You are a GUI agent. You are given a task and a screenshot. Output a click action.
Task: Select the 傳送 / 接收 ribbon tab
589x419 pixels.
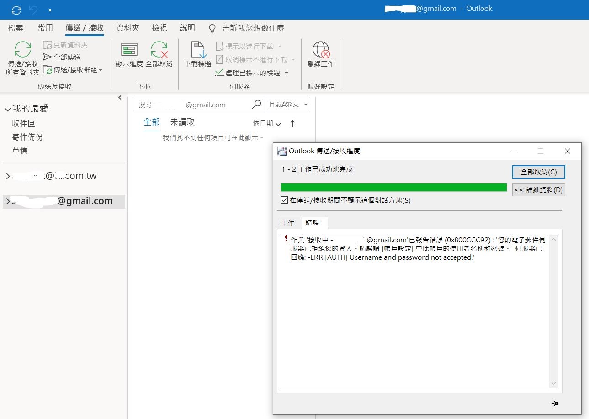click(x=85, y=28)
